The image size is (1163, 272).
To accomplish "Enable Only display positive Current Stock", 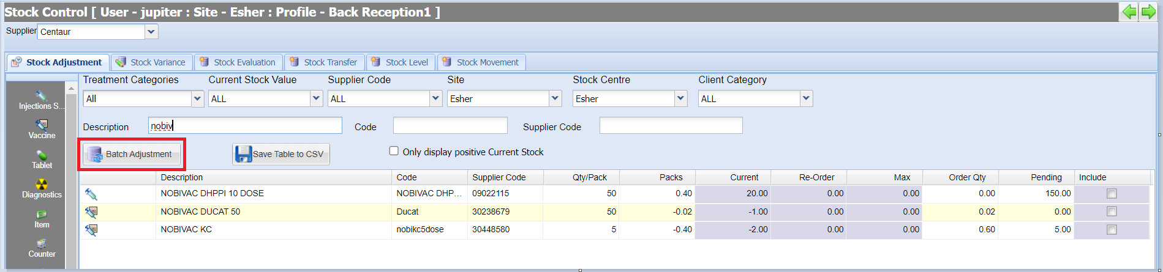I will point(394,151).
